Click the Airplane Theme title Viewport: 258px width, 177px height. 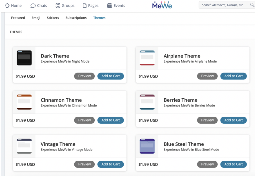coord(182,56)
